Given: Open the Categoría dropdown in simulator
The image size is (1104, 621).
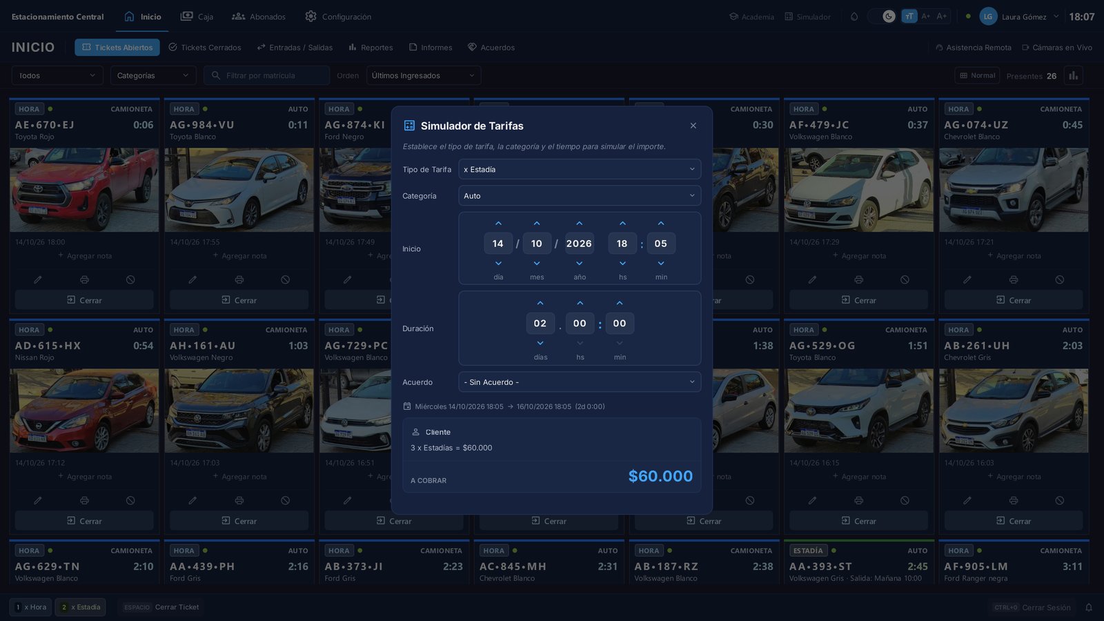Looking at the screenshot, I should pyautogui.click(x=580, y=196).
